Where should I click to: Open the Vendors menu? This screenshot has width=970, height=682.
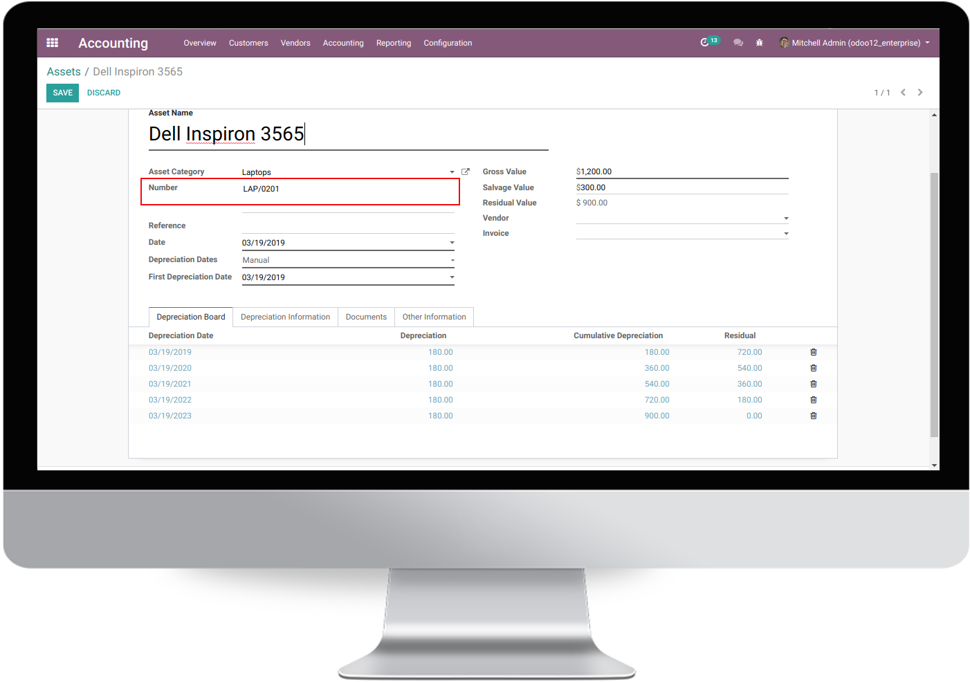pyautogui.click(x=295, y=43)
